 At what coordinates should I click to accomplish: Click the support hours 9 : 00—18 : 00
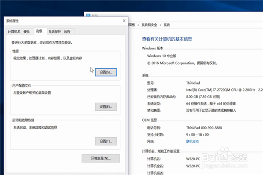pyautogui.click(x=197, y=135)
